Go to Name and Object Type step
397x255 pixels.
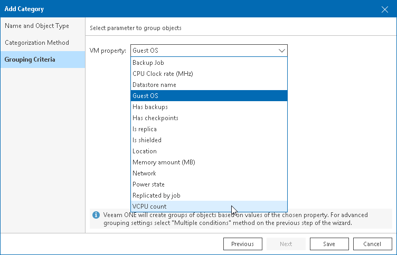tap(37, 26)
